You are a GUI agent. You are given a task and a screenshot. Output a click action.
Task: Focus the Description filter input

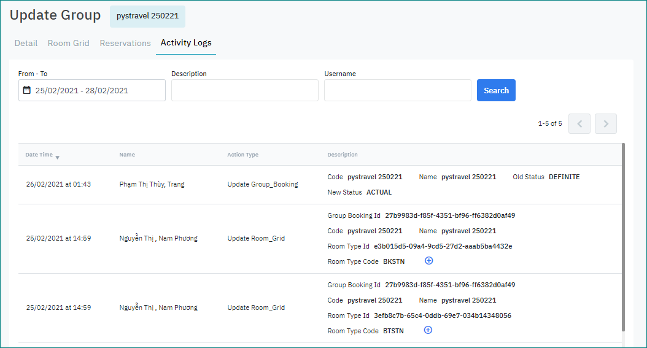pyautogui.click(x=244, y=90)
